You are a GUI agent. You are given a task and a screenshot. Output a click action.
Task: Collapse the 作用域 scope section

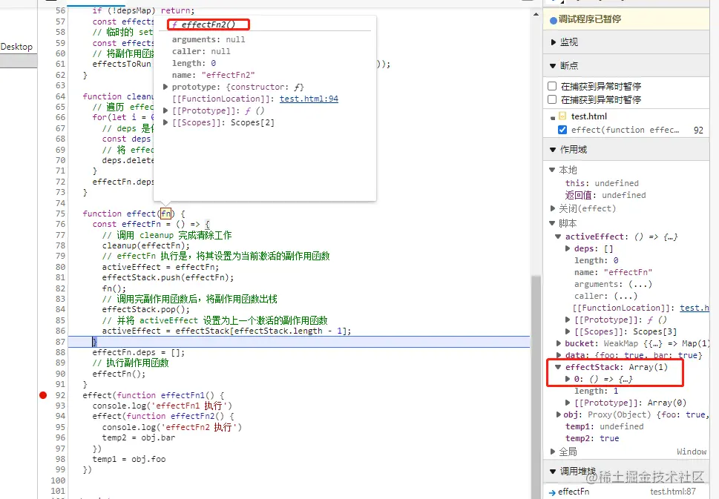point(553,150)
